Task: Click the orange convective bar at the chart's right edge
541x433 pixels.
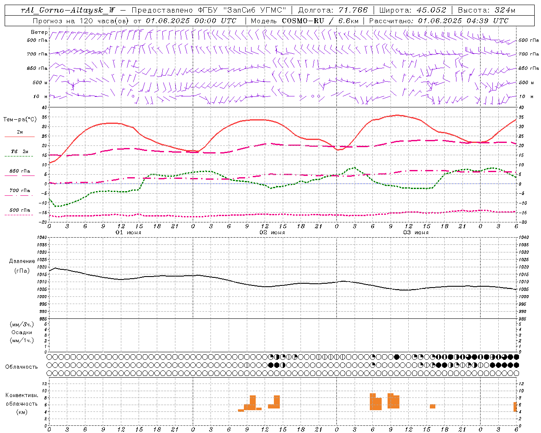Action: pyautogui.click(x=515, y=407)
